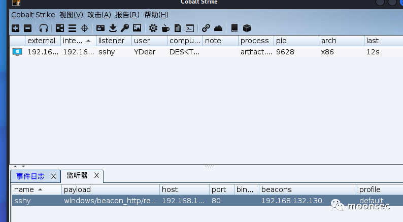Image resolution: width=403 pixels, height=222 pixels.
Task: Click the new connection plus icon
Action: tap(15, 28)
